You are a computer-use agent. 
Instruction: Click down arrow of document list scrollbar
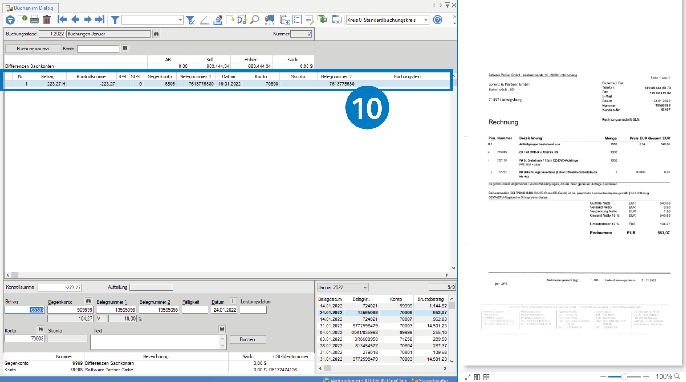pos(452,361)
